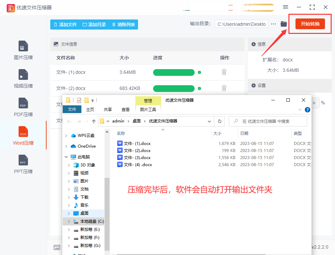Open the 文件 tab in Explorer
This screenshot has width=335, height=255.
click(72, 109)
